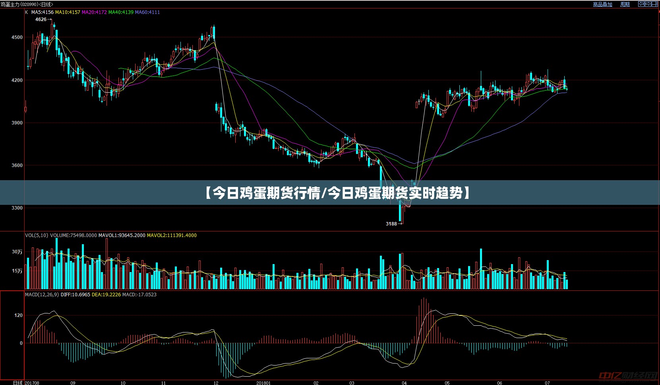The image size is (660, 385).
Task: Click the 201708 date axis label
Action: tap(32, 383)
